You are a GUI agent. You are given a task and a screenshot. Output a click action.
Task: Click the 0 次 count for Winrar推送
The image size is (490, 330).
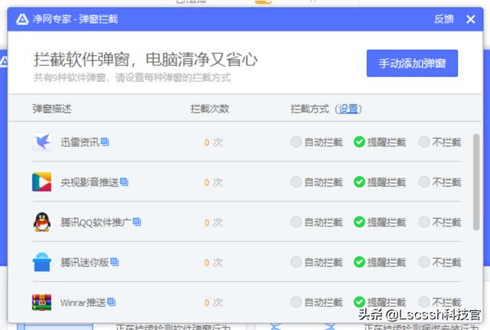point(214,302)
